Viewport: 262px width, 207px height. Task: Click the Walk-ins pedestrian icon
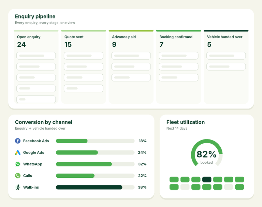[18, 187]
